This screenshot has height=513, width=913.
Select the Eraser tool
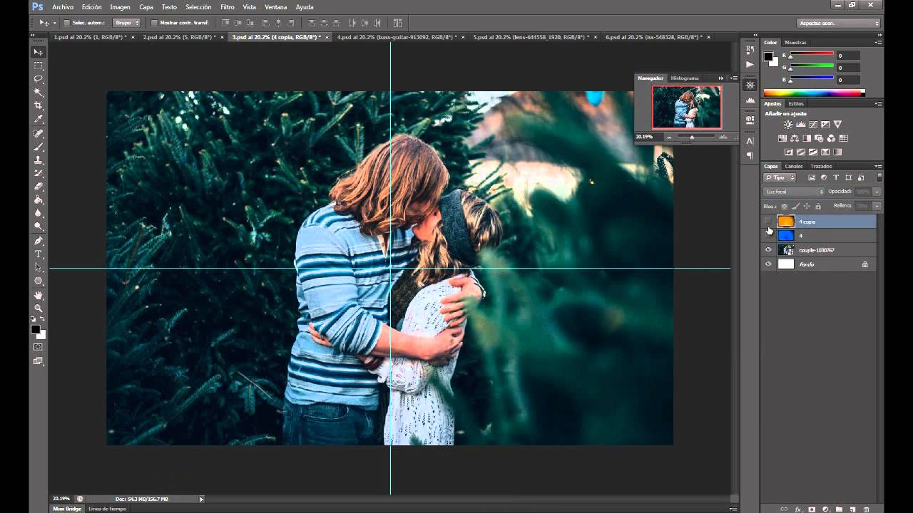pos(39,187)
